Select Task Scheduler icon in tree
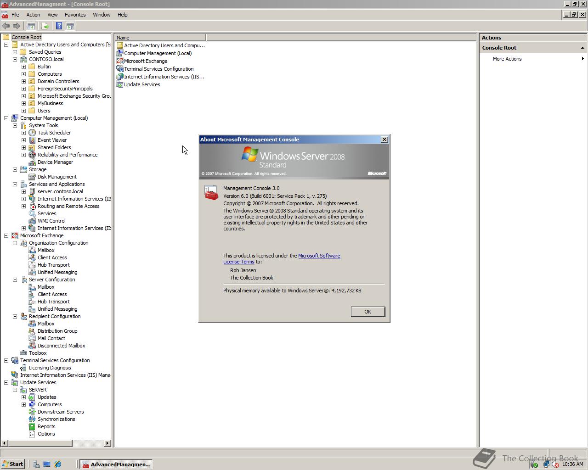 [32, 133]
